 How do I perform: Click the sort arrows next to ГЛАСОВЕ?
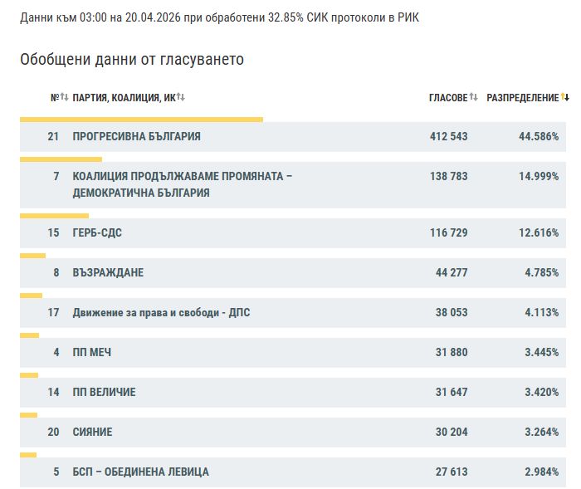474,98
